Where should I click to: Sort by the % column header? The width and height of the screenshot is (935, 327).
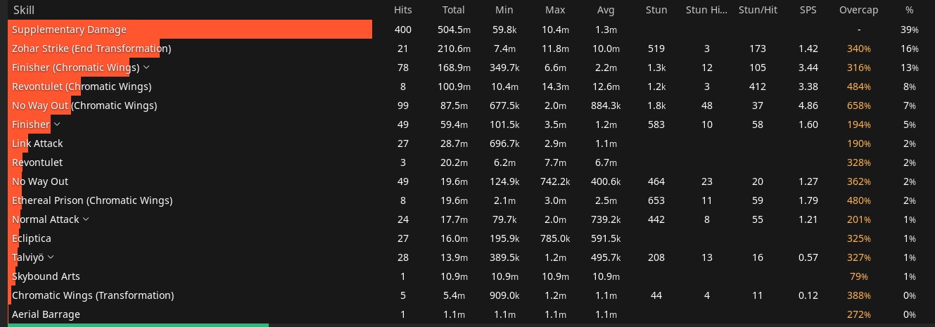coord(910,10)
